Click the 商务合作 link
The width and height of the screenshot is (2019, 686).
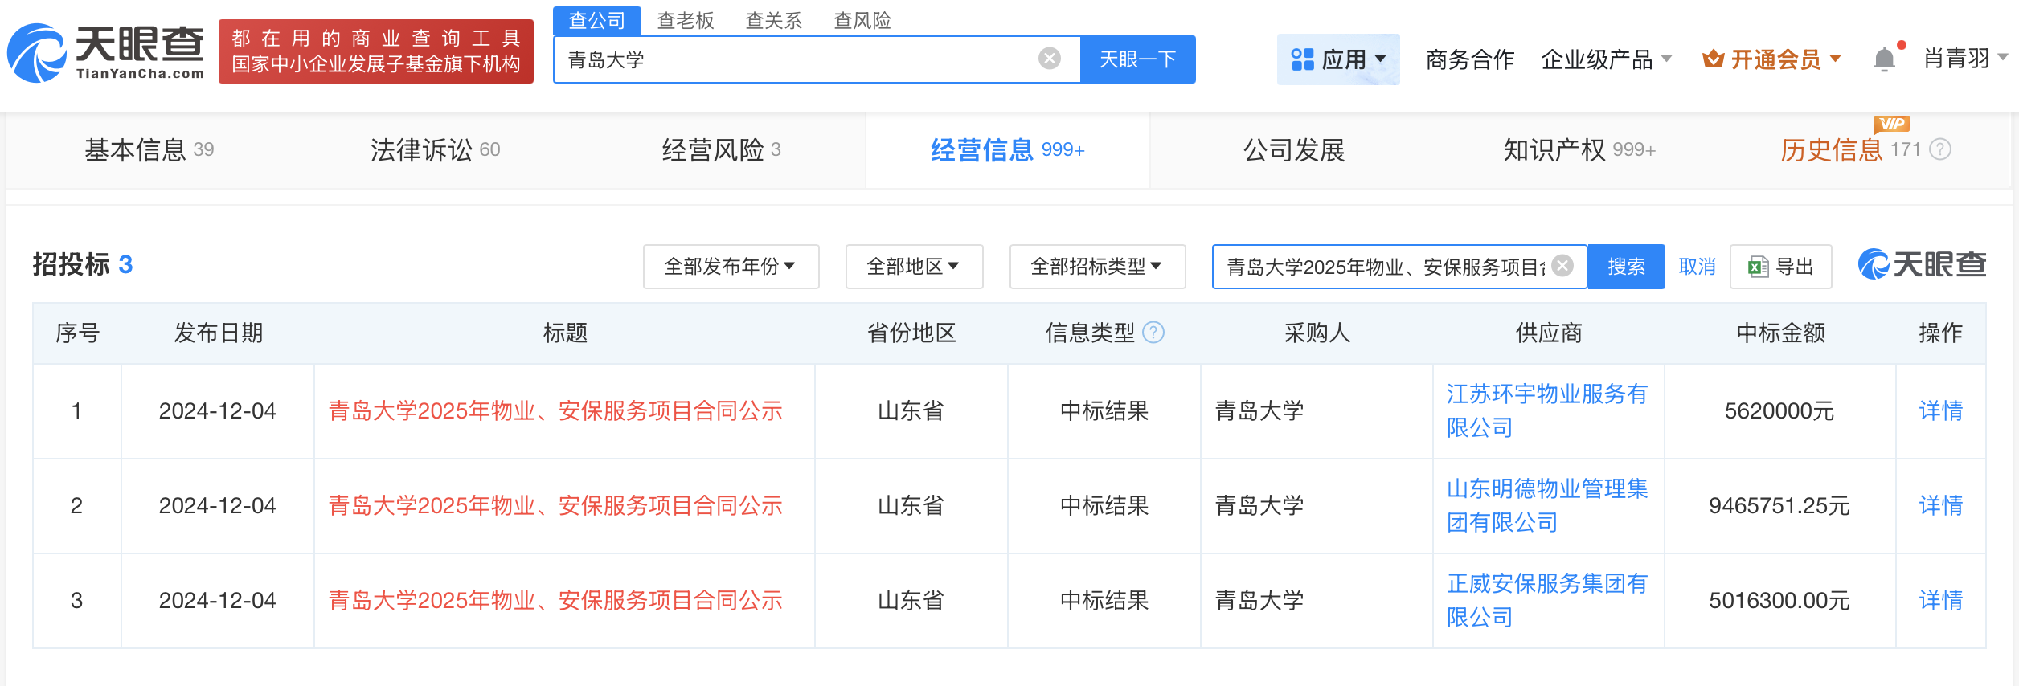(1470, 59)
